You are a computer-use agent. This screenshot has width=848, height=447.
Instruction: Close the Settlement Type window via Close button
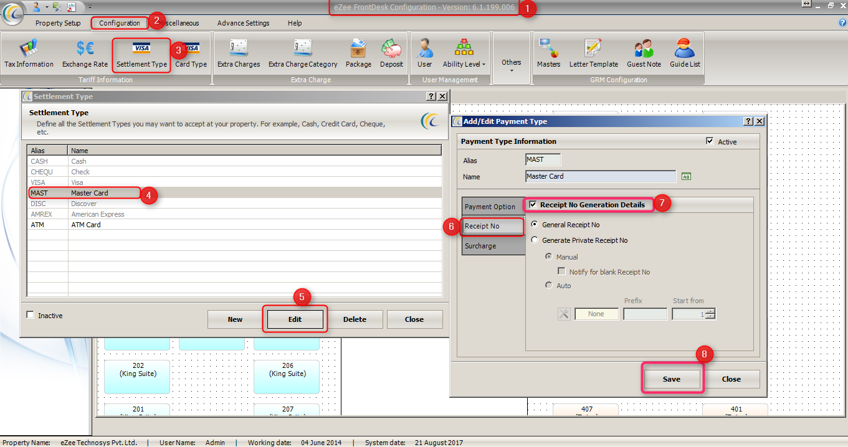point(414,319)
